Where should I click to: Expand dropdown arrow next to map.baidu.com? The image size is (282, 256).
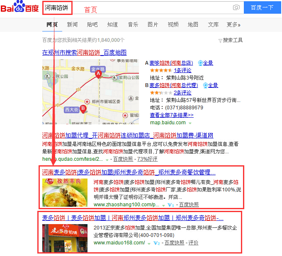pyautogui.click(x=190, y=123)
